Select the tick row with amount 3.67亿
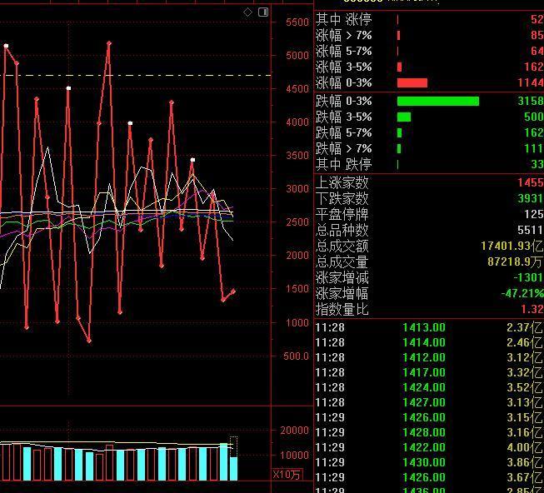544x493 pixels. (x=430, y=477)
